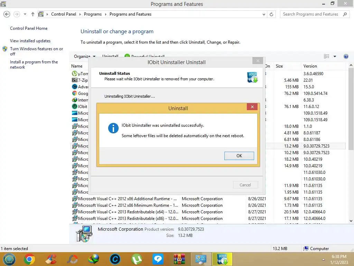Click the blue information icon in message box
This screenshot has height=266, width=354.
point(113,128)
